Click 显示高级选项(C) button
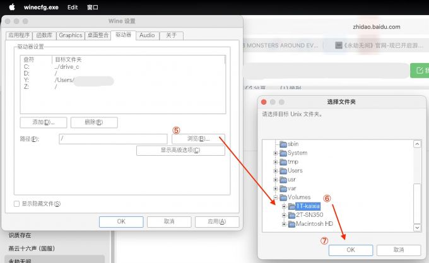429x263 pixels. tap(180, 150)
